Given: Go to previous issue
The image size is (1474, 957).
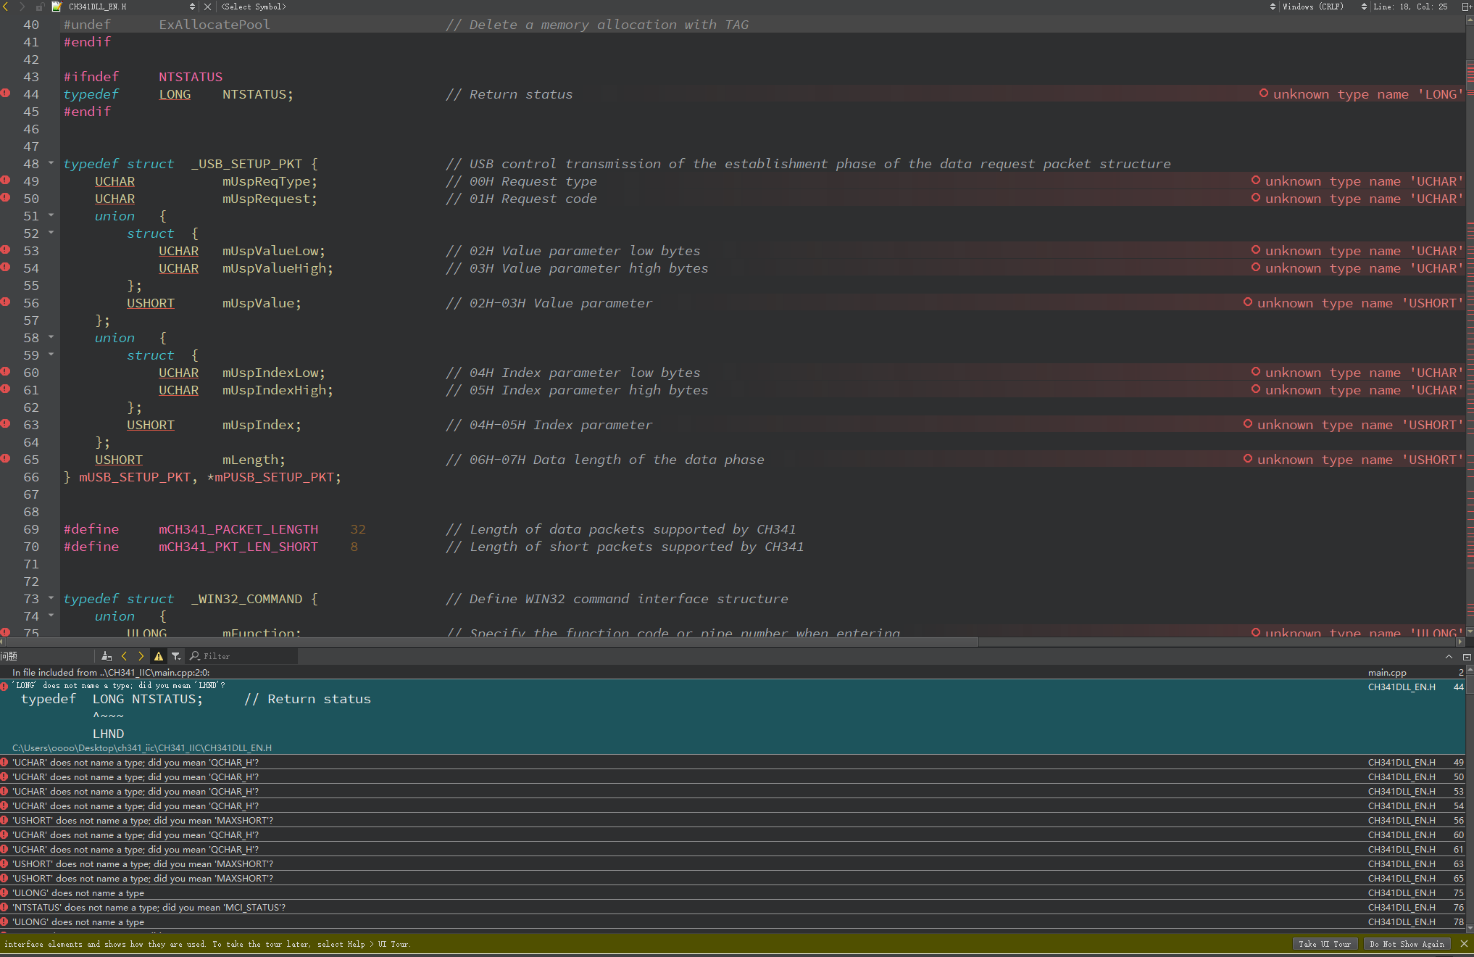Looking at the screenshot, I should tap(124, 656).
